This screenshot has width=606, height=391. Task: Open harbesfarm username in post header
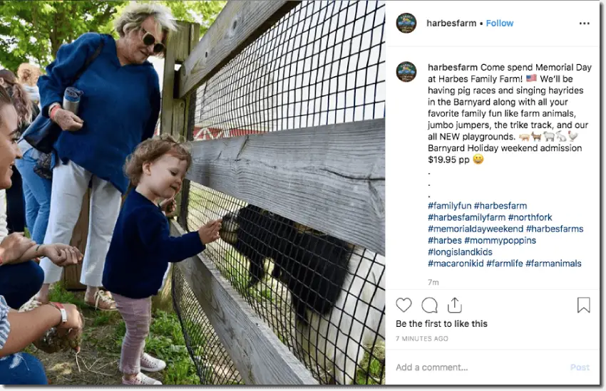pos(451,24)
